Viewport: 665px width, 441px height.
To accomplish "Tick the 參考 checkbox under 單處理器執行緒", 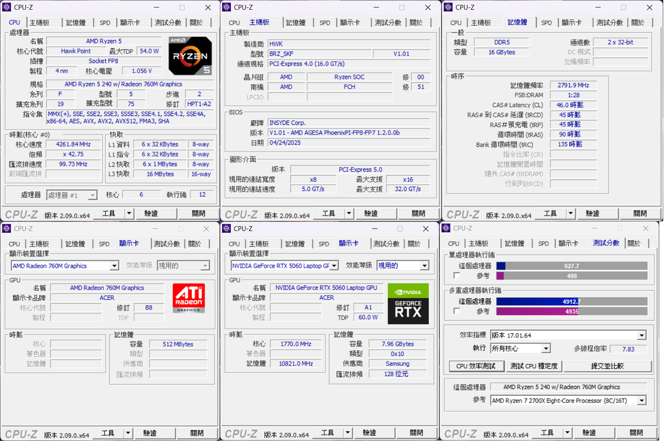I will [457, 276].
